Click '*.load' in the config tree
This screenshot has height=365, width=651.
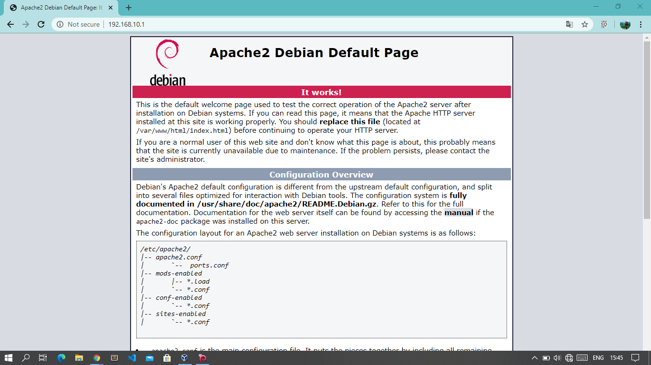coord(198,281)
